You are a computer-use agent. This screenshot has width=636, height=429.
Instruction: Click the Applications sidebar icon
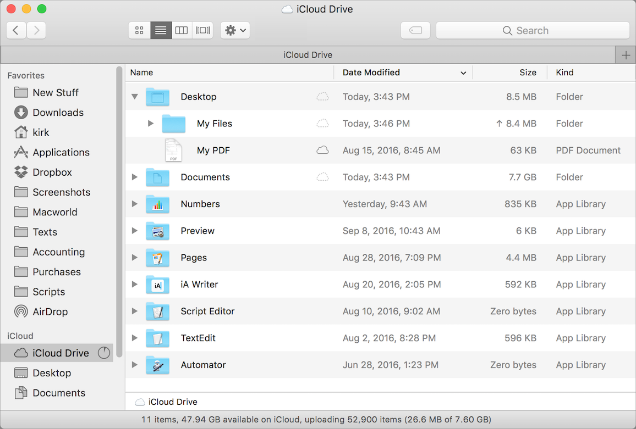click(20, 152)
